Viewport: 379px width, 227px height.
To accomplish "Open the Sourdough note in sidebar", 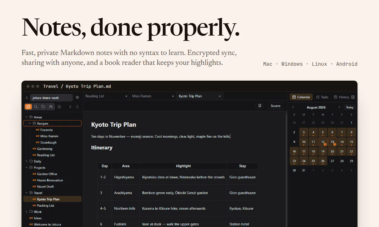I will [48, 142].
